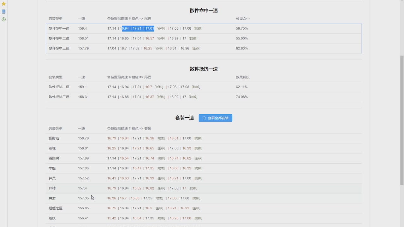Click the 散件命中一速 section heading
Image resolution: width=404 pixels, height=227 pixels.
pos(204,10)
